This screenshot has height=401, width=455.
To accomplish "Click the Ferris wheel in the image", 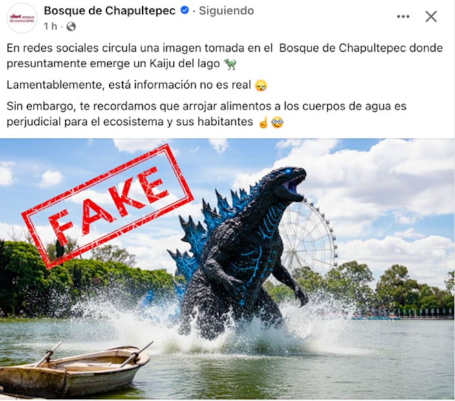I will pyautogui.click(x=308, y=237).
